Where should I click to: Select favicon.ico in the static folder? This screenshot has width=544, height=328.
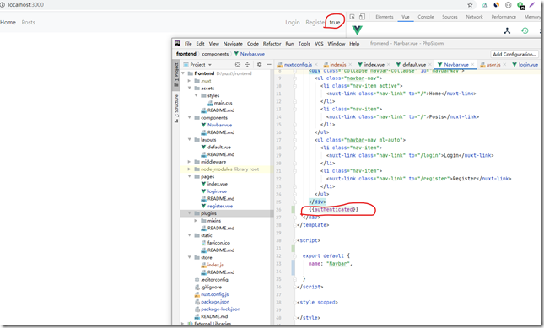coord(218,243)
